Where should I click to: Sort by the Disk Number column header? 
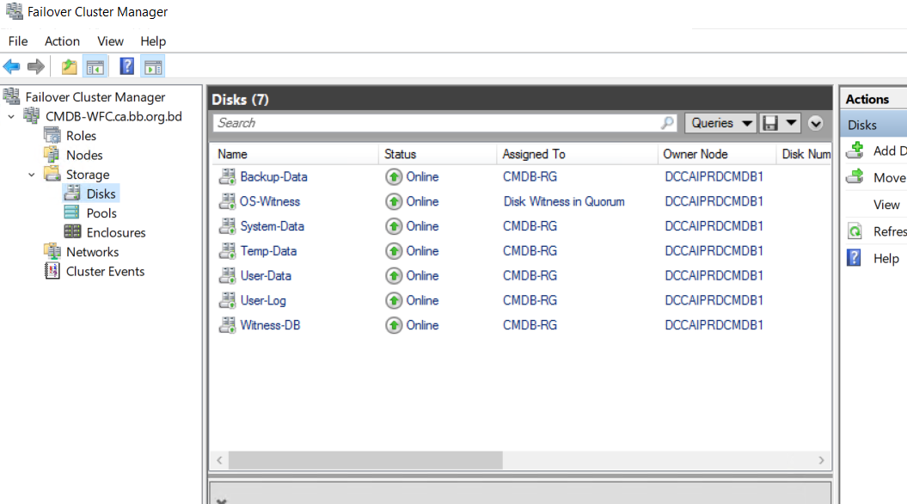pyautogui.click(x=805, y=154)
